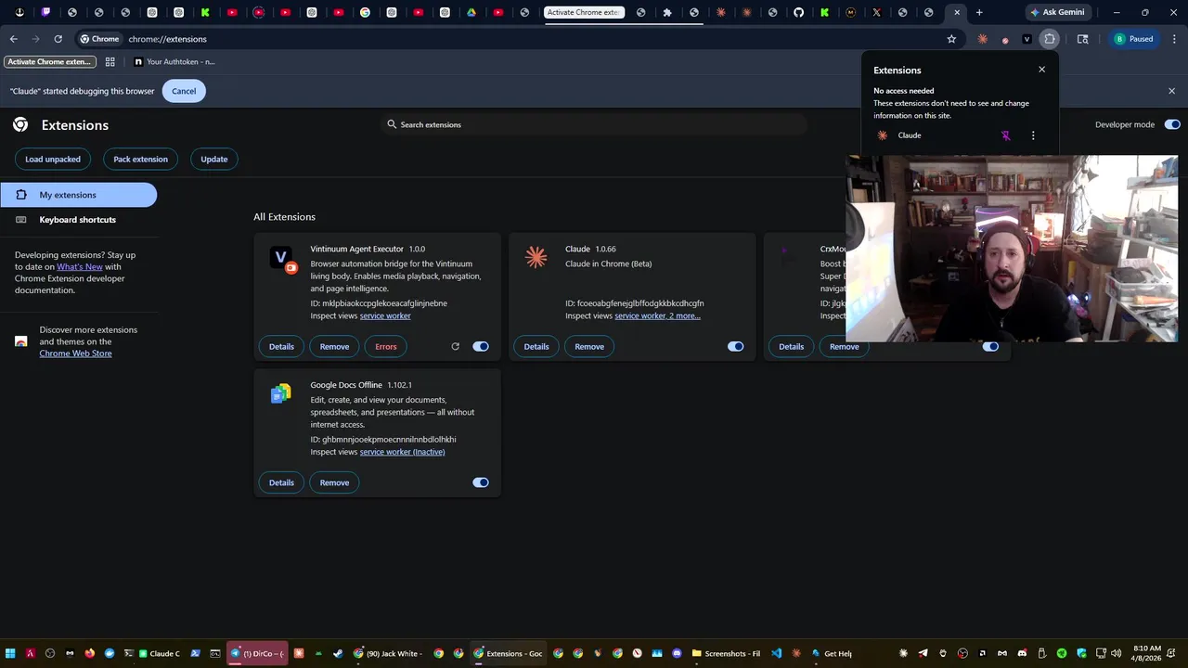
Task: Open Extensions puzzle icon in toolbar
Action: 1050,39
